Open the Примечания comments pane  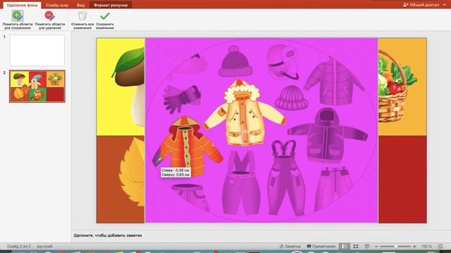(x=321, y=247)
